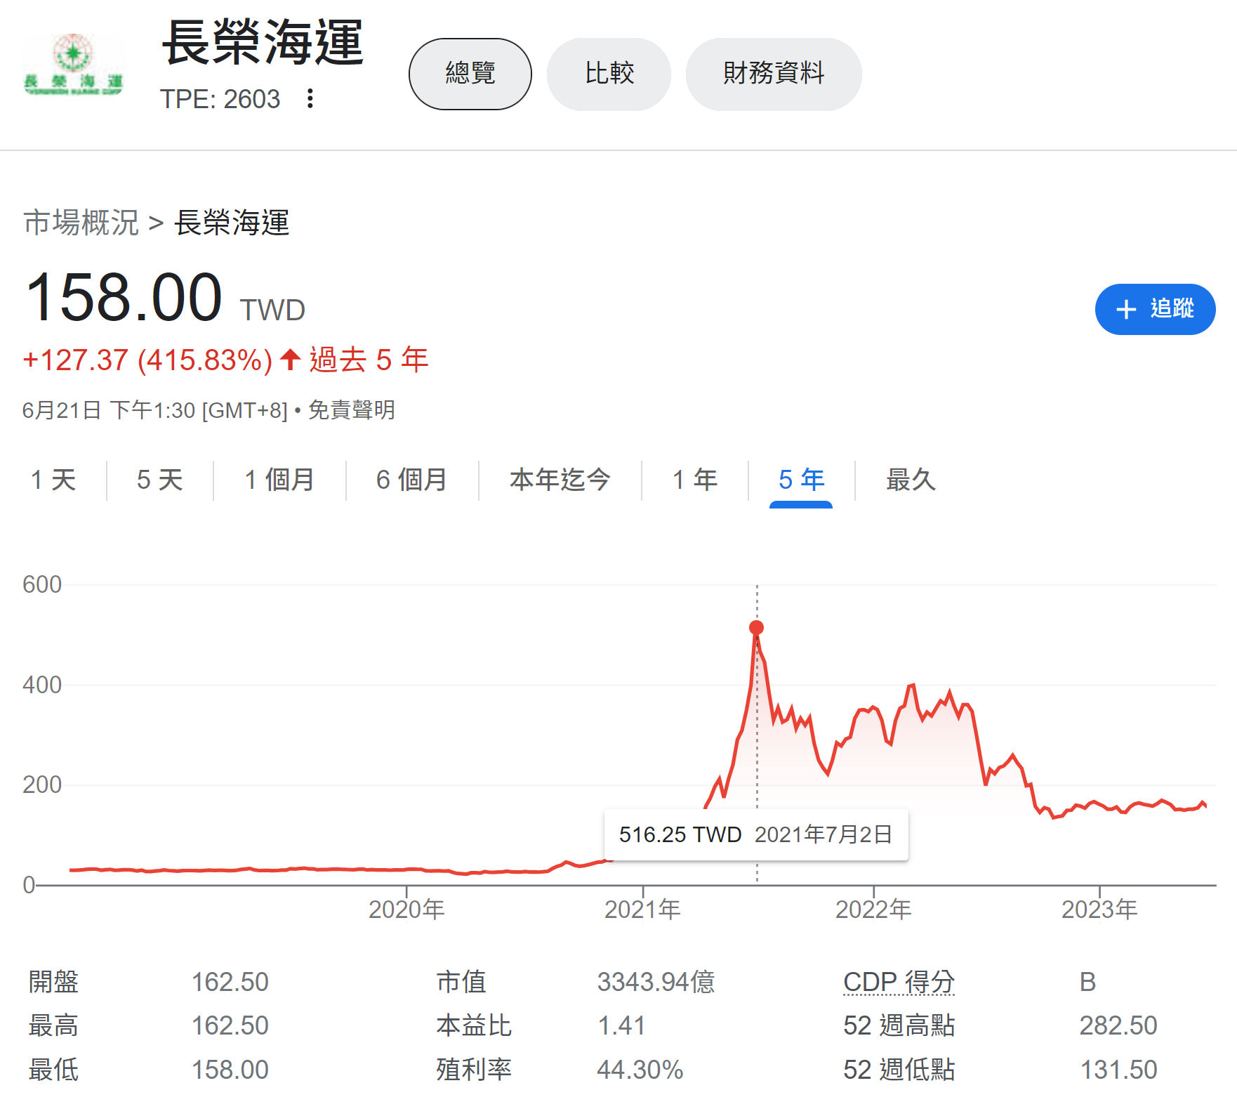Click the 516.25 TWD price tooltip
The width and height of the screenshot is (1237, 1109).
(x=755, y=834)
